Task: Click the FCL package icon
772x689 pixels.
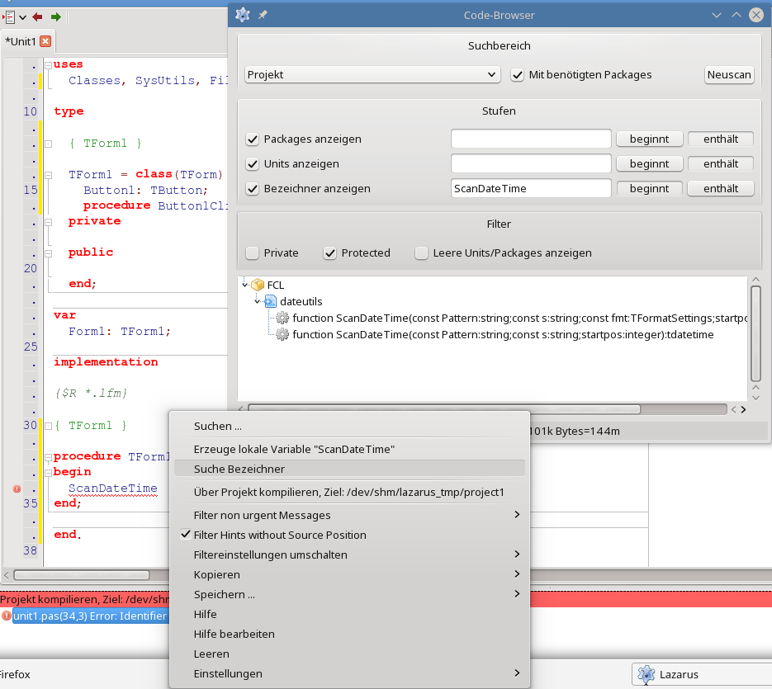Action: 257,285
